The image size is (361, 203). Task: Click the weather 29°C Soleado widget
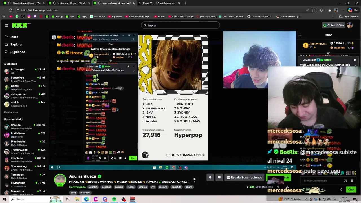point(290,199)
